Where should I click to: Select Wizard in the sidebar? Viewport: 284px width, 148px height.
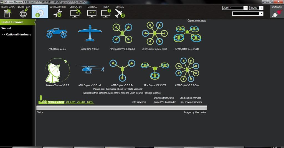click(6, 28)
